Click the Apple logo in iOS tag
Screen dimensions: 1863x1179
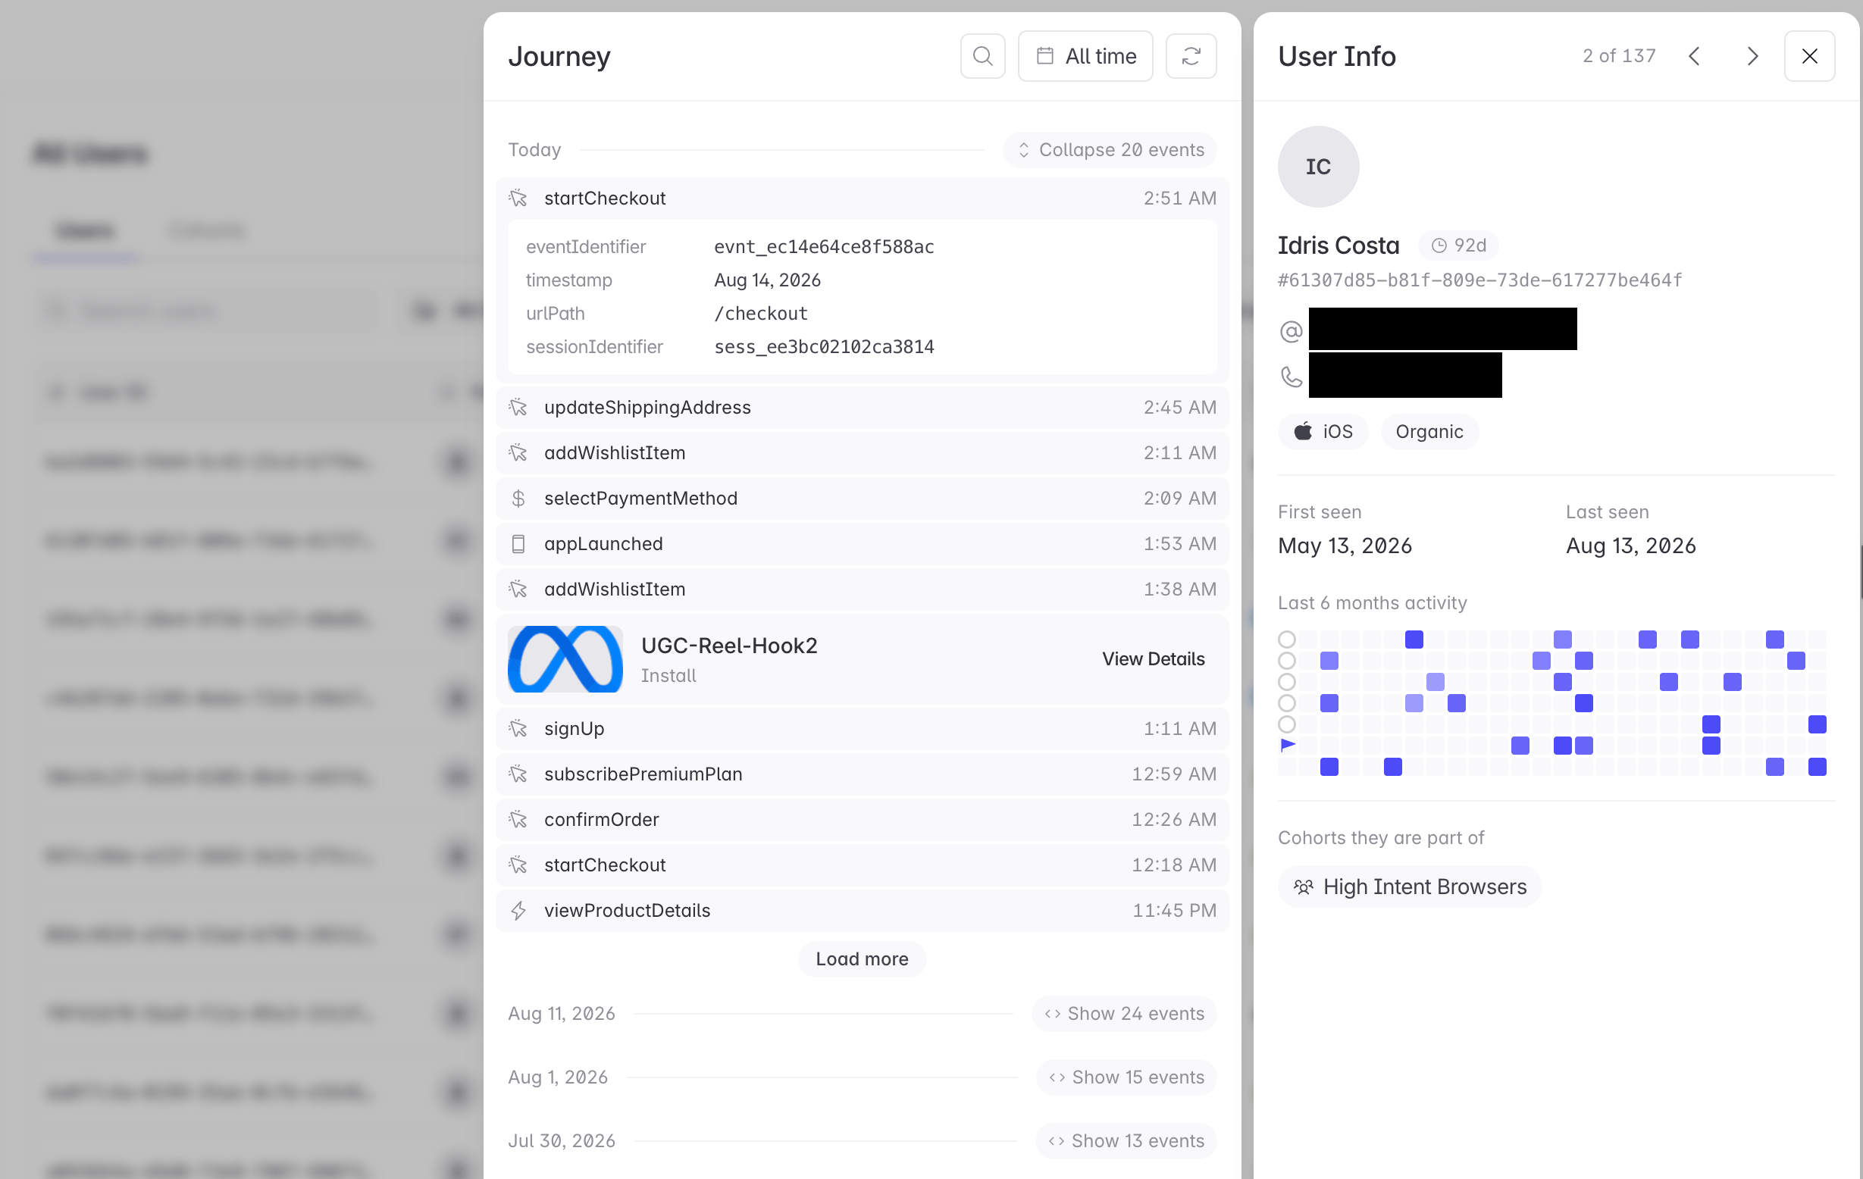point(1304,431)
